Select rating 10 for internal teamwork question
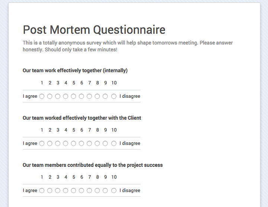This screenshot has height=207, width=268. point(114,96)
